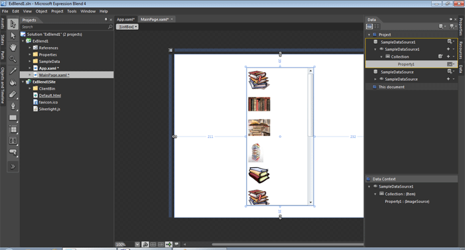Open the File menu
This screenshot has width=465, height=250.
pos(5,11)
